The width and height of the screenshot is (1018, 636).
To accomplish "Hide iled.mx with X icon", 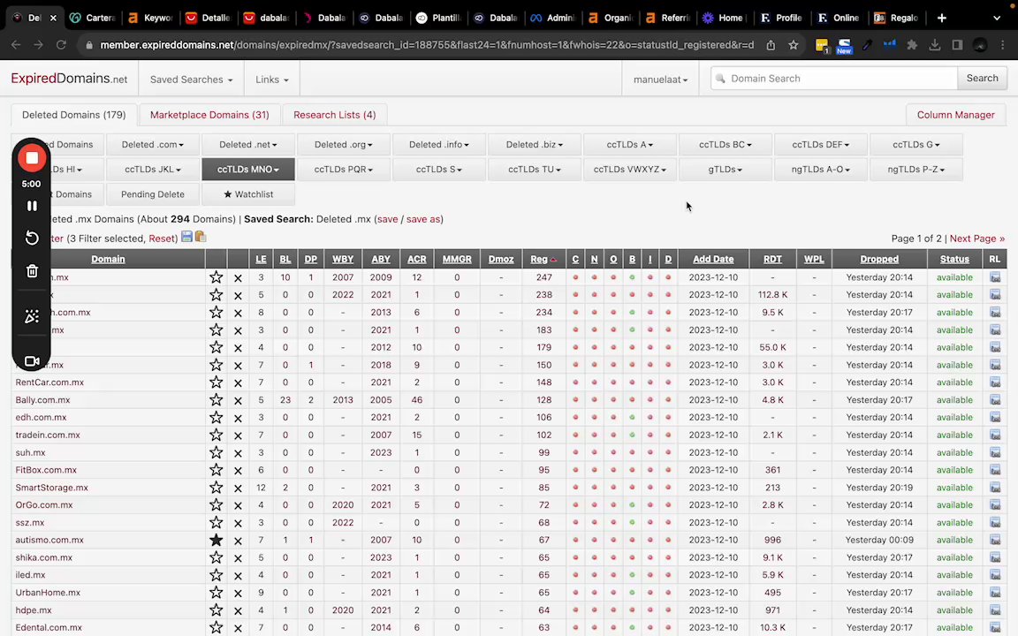I will pos(239,576).
